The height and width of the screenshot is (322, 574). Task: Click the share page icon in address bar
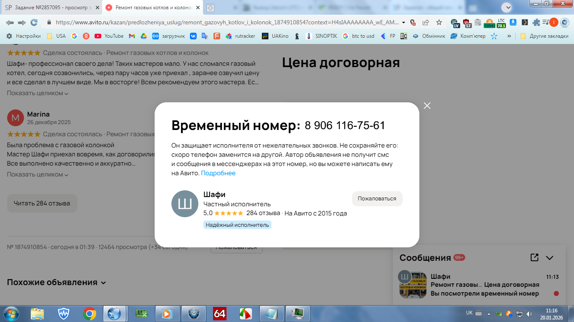pyautogui.click(x=426, y=23)
